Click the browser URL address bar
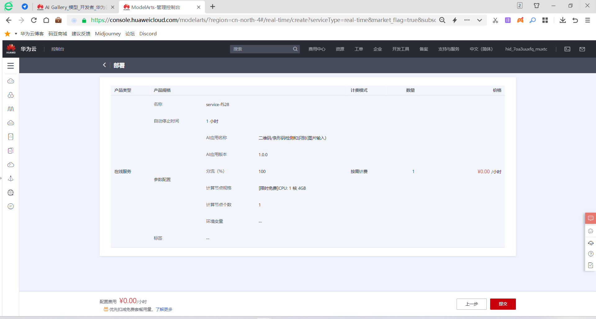The height and width of the screenshot is (319, 596). coord(263,20)
